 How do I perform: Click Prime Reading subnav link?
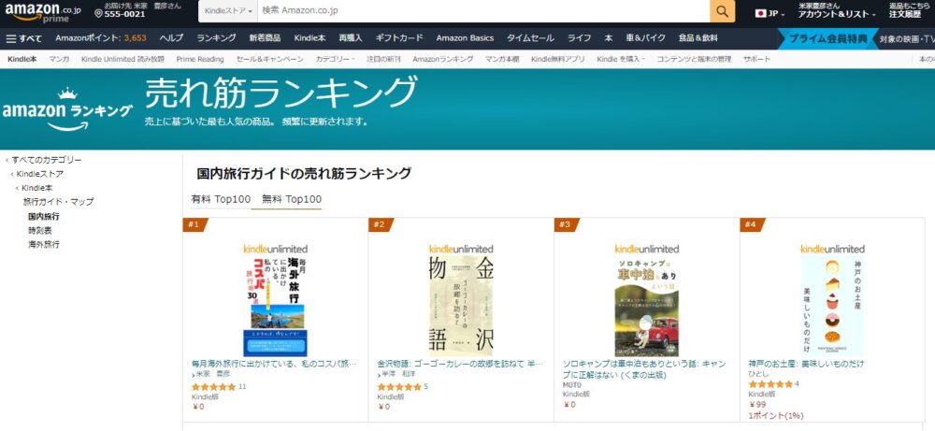point(200,59)
